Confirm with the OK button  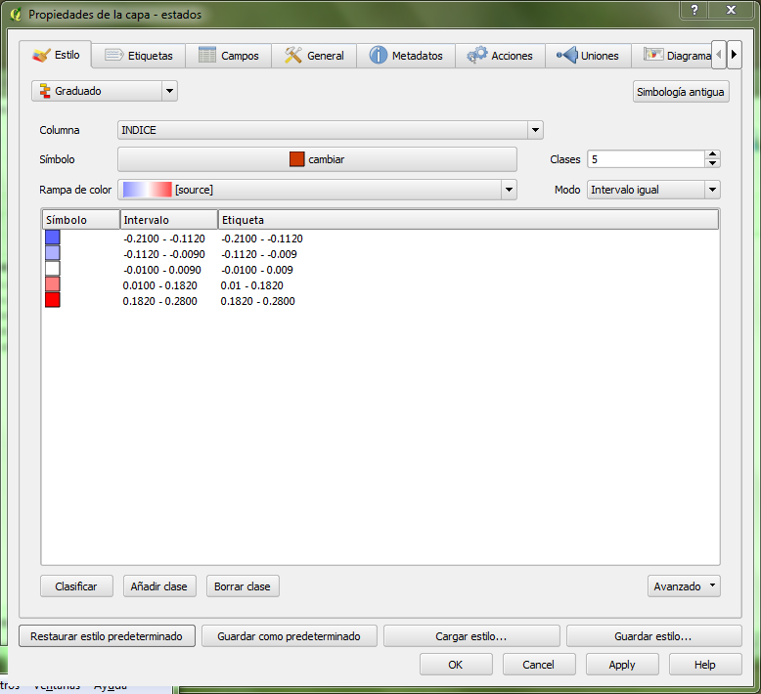456,665
